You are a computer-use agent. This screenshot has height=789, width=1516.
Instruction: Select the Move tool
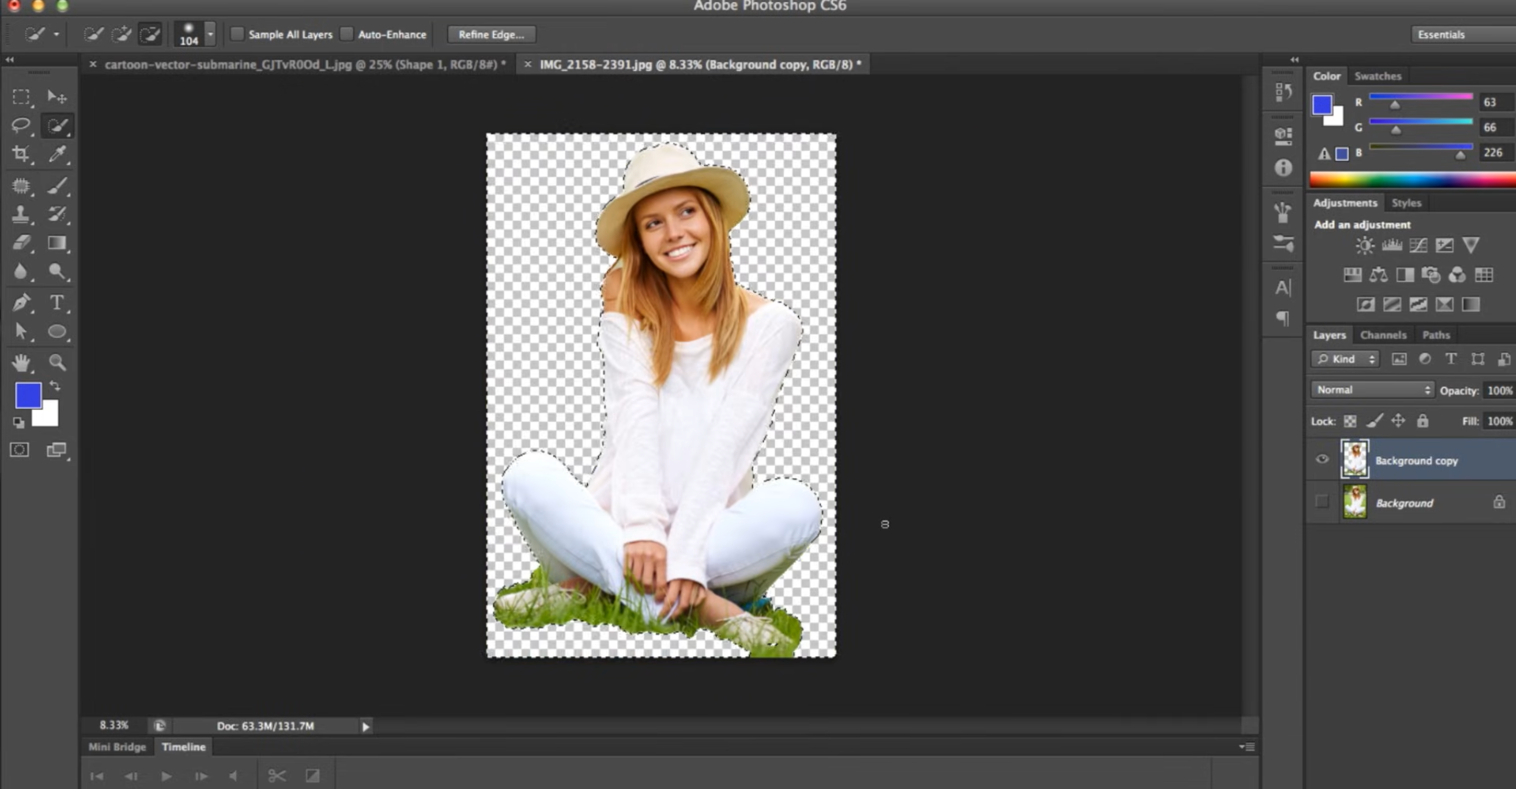pos(56,96)
